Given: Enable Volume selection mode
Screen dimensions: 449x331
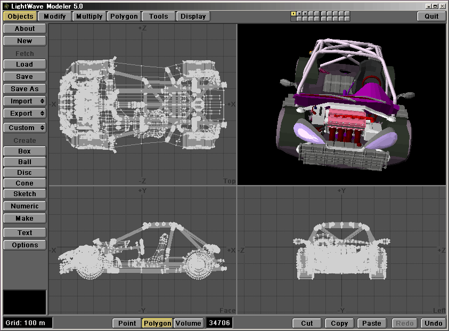Looking at the screenshot, I should pyautogui.click(x=188, y=323).
